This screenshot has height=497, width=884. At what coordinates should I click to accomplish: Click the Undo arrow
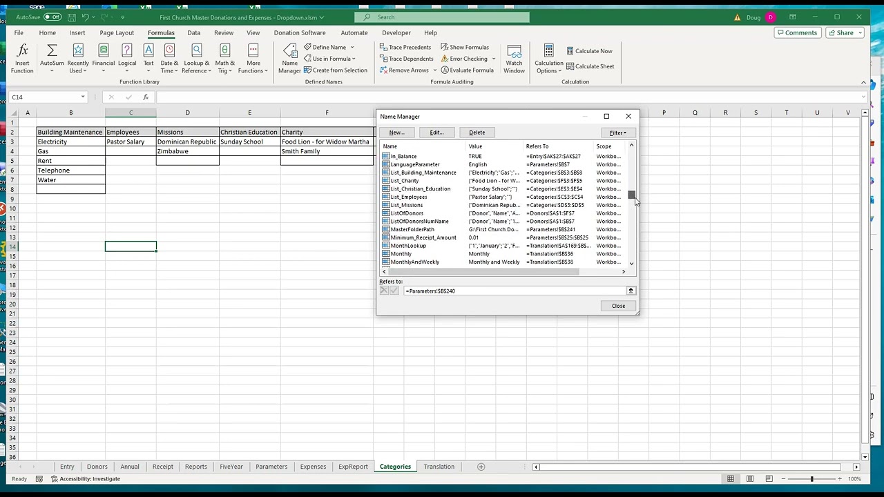[86, 17]
